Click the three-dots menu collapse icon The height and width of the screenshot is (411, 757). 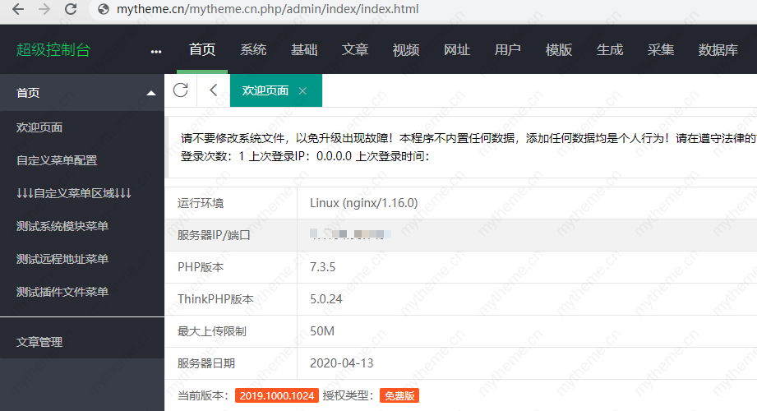coord(156,51)
